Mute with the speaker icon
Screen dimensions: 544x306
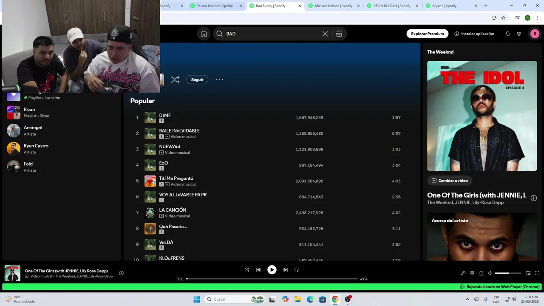tap(490, 273)
